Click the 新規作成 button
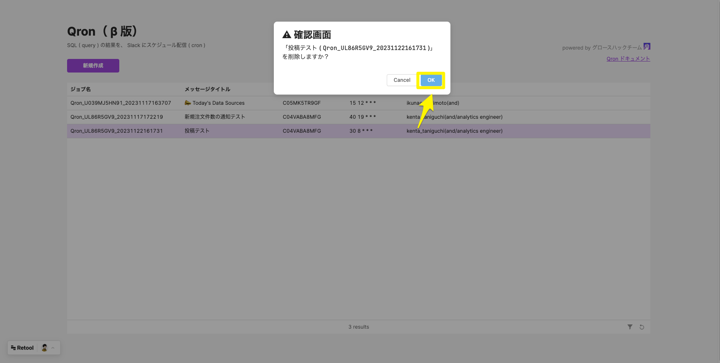 tap(93, 66)
